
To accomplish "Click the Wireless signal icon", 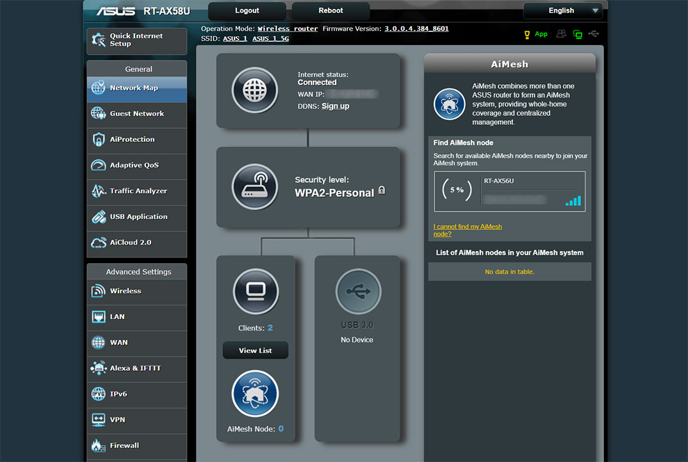I will [98, 291].
